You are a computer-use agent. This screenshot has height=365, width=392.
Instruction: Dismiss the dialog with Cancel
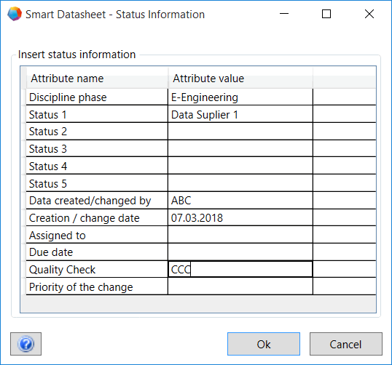[x=346, y=344]
